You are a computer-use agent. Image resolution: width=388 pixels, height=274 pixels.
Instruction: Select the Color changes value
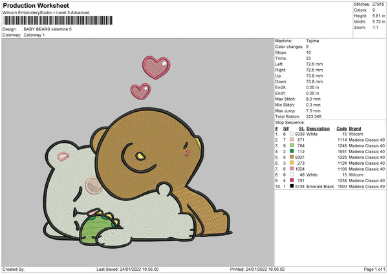pyautogui.click(x=307, y=47)
